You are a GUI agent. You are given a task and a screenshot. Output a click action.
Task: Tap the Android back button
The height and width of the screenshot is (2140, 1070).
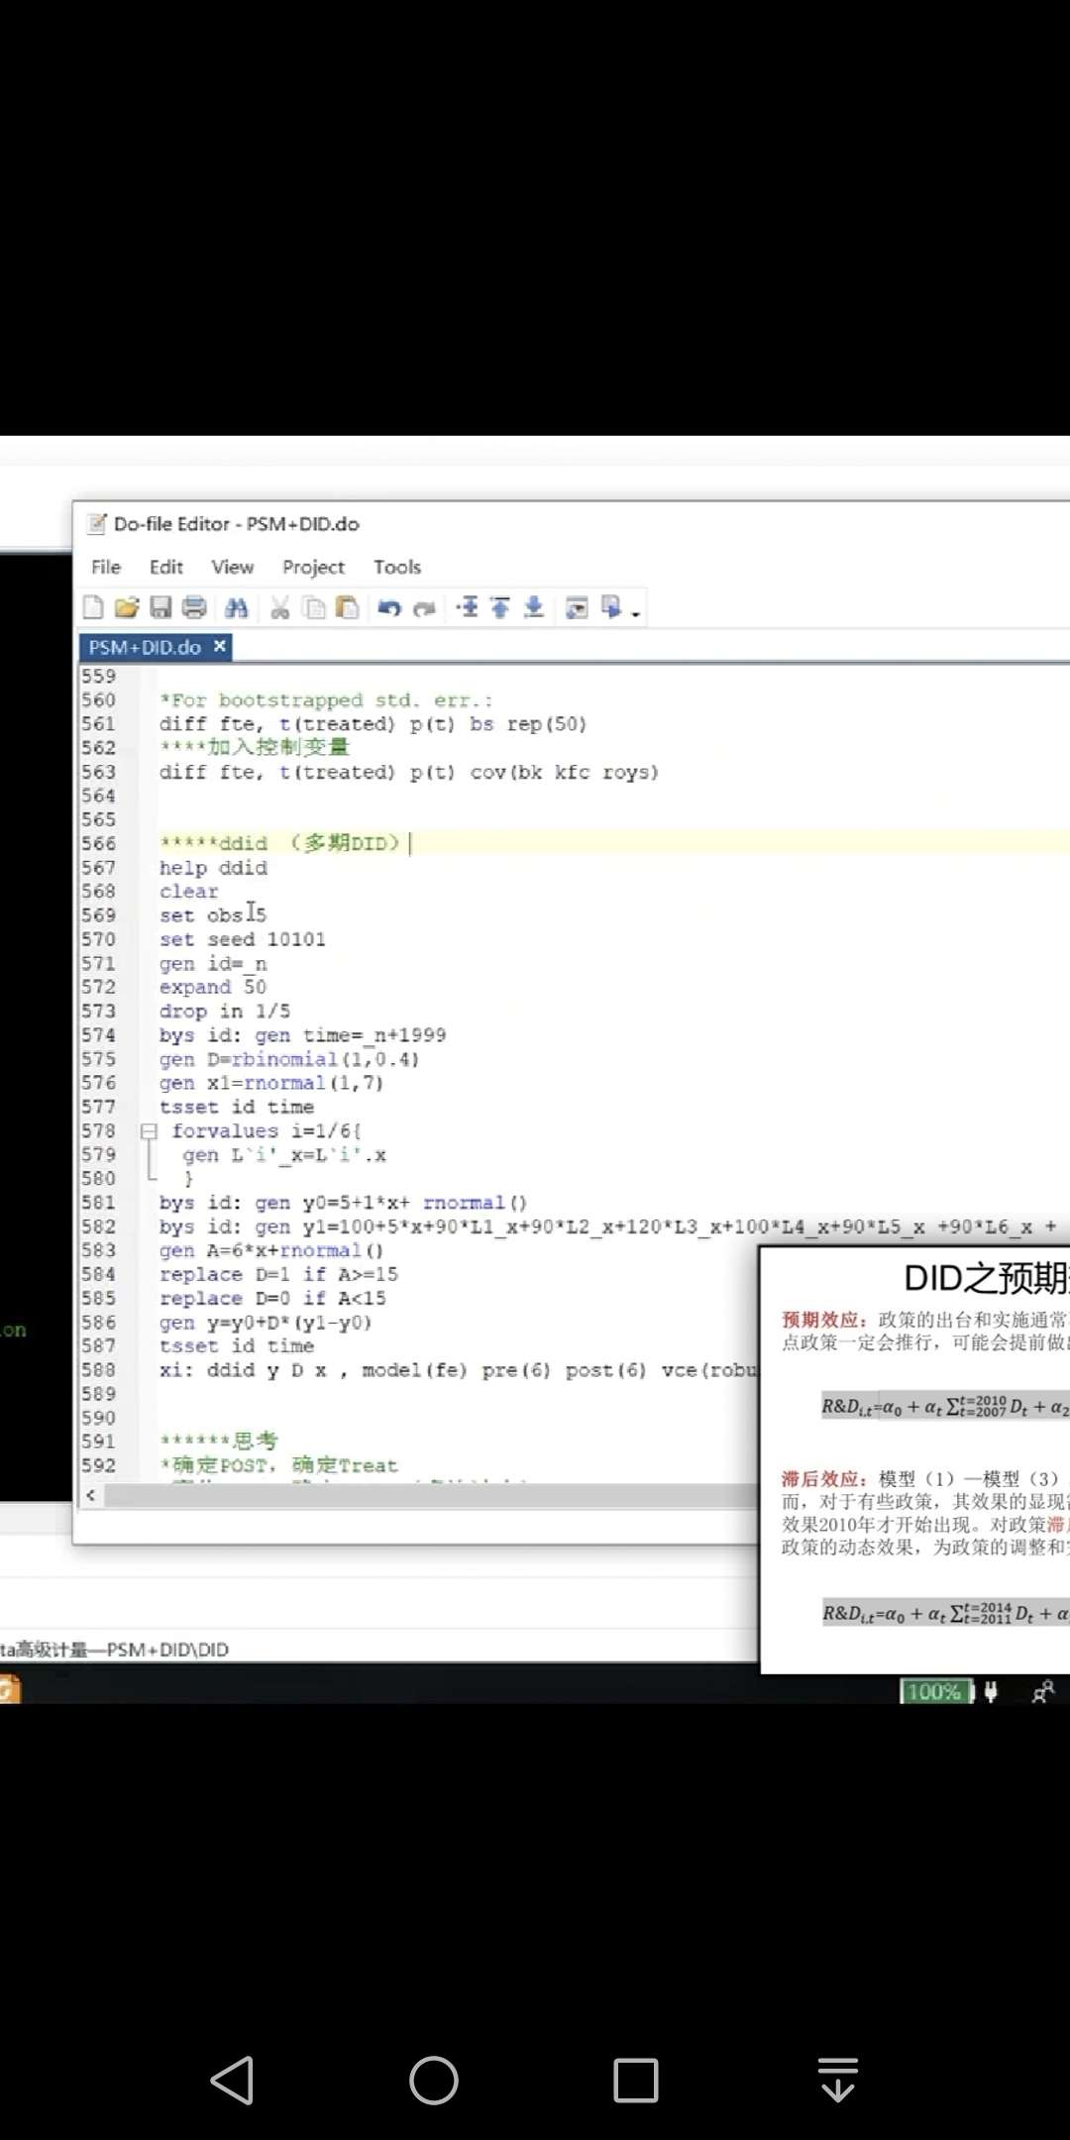coord(233,2080)
